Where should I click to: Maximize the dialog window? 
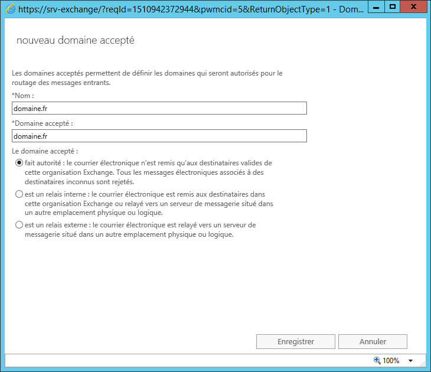tap(393, 7)
